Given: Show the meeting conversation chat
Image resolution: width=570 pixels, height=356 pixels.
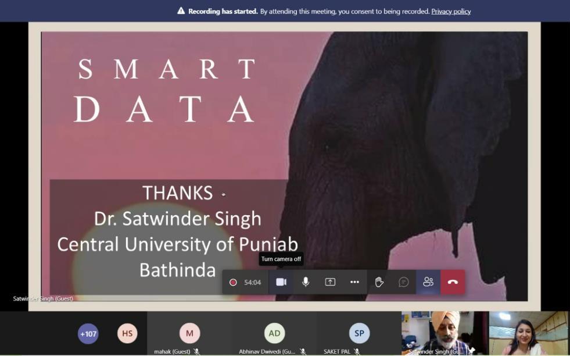Looking at the screenshot, I should [404, 282].
